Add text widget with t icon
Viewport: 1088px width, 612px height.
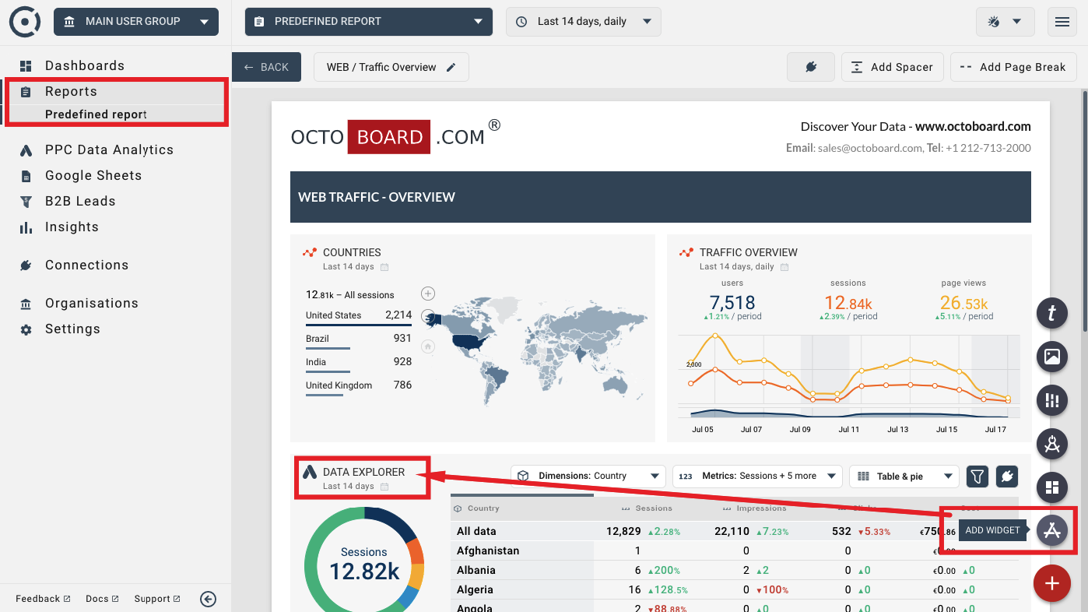1052,313
